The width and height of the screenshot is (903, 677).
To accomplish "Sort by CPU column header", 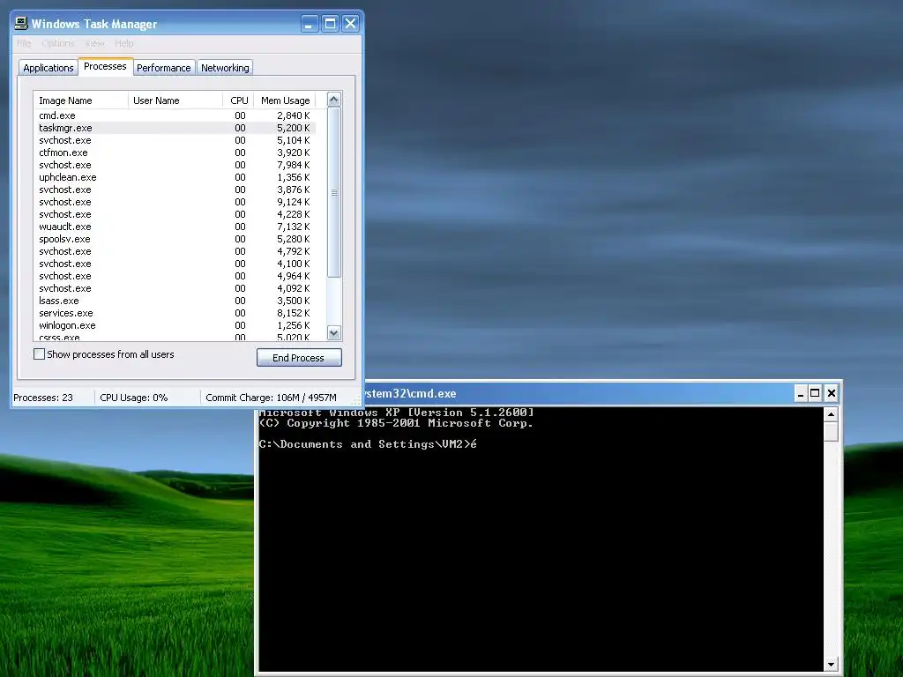I will pyautogui.click(x=238, y=100).
